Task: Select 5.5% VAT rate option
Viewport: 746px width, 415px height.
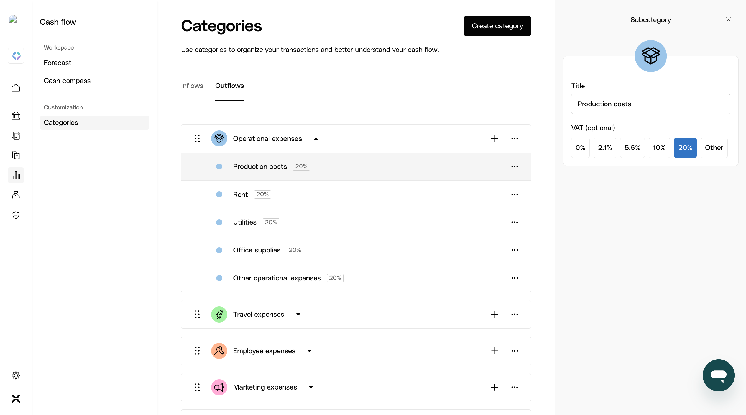Action: click(x=632, y=148)
